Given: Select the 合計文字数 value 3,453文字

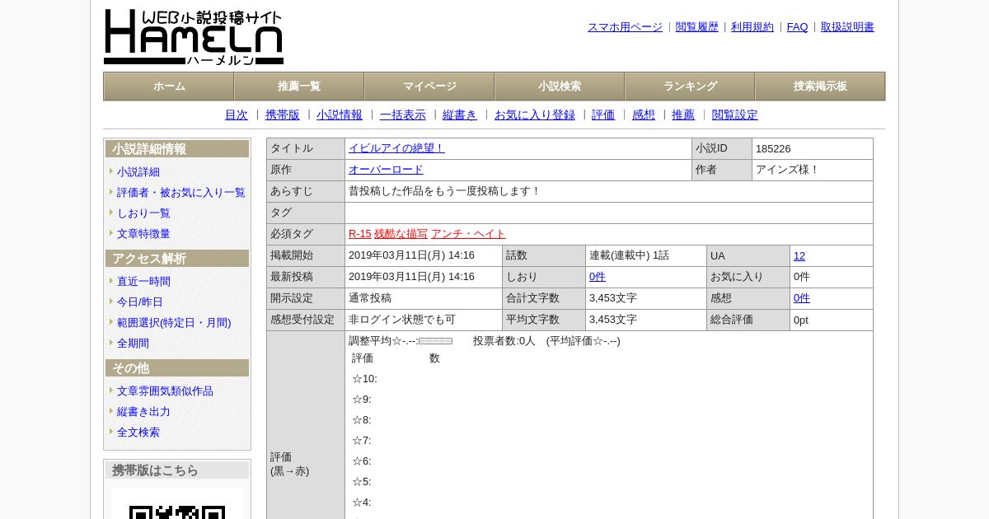Looking at the screenshot, I should tap(613, 298).
